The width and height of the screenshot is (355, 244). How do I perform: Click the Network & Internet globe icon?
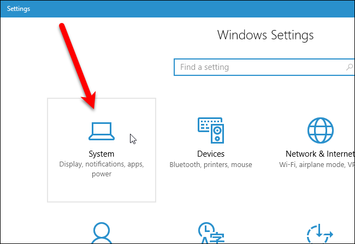(320, 131)
